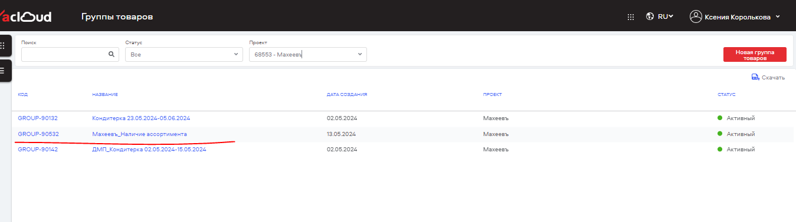Screen dimensions: 796x222
Task: Sort by ДАТА СОЗДАНИЯ column header
Action: tap(348, 94)
